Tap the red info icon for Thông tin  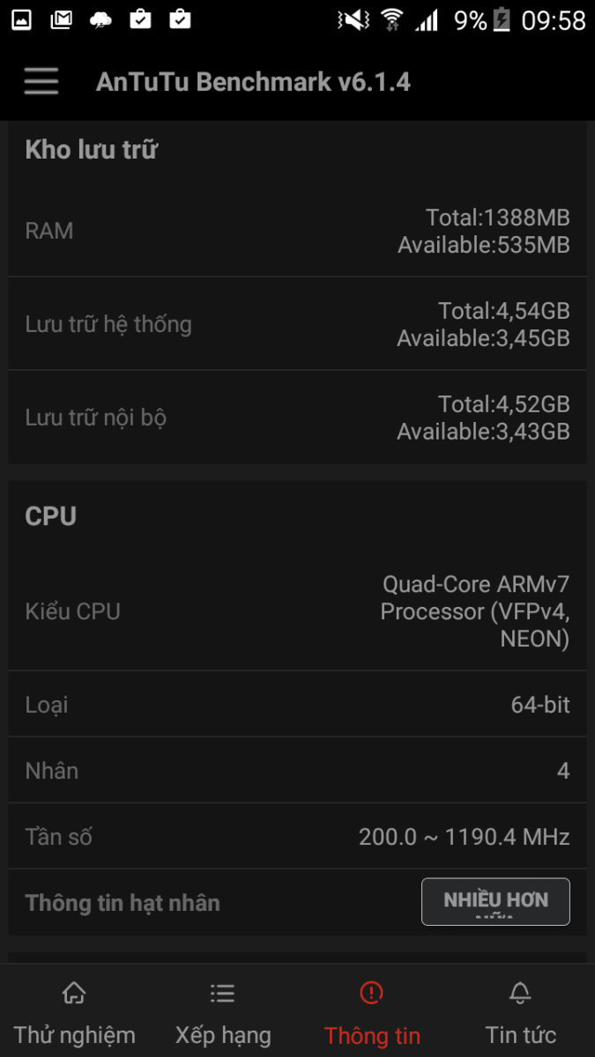tap(371, 994)
